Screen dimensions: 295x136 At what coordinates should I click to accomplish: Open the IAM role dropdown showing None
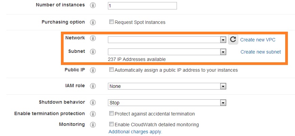click(x=167, y=86)
